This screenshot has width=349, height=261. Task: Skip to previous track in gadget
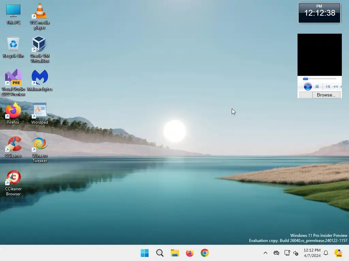pyautogui.click(x=328, y=86)
